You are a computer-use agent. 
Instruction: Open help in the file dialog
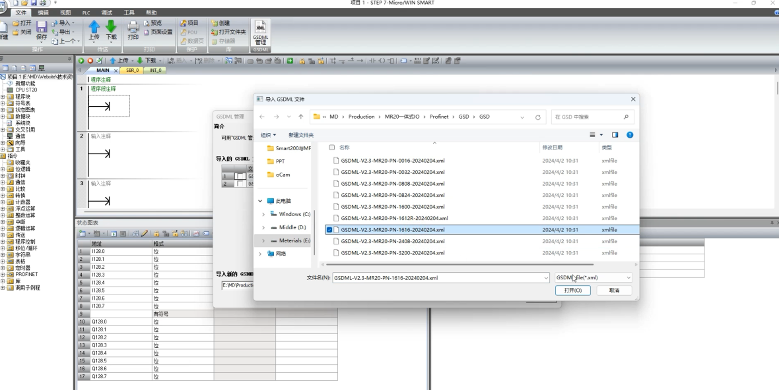629,135
